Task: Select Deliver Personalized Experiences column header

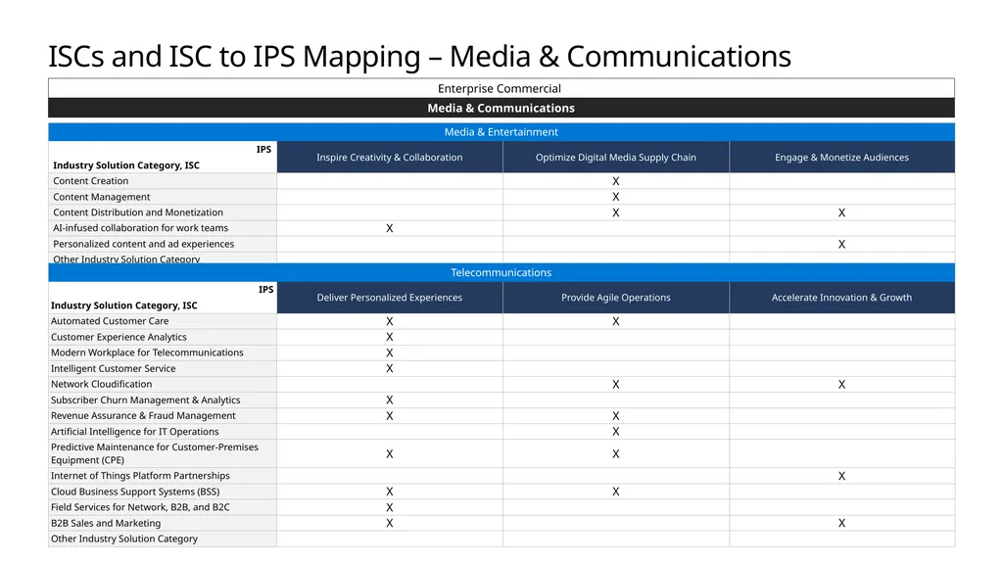Action: pyautogui.click(x=390, y=298)
